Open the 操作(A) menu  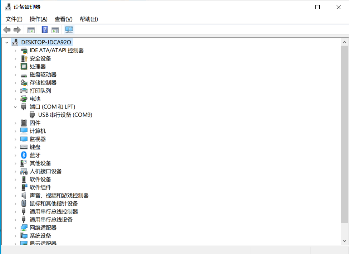pyautogui.click(x=38, y=19)
